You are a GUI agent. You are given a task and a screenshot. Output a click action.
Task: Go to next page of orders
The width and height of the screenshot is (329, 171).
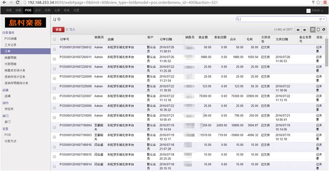coord(304,30)
